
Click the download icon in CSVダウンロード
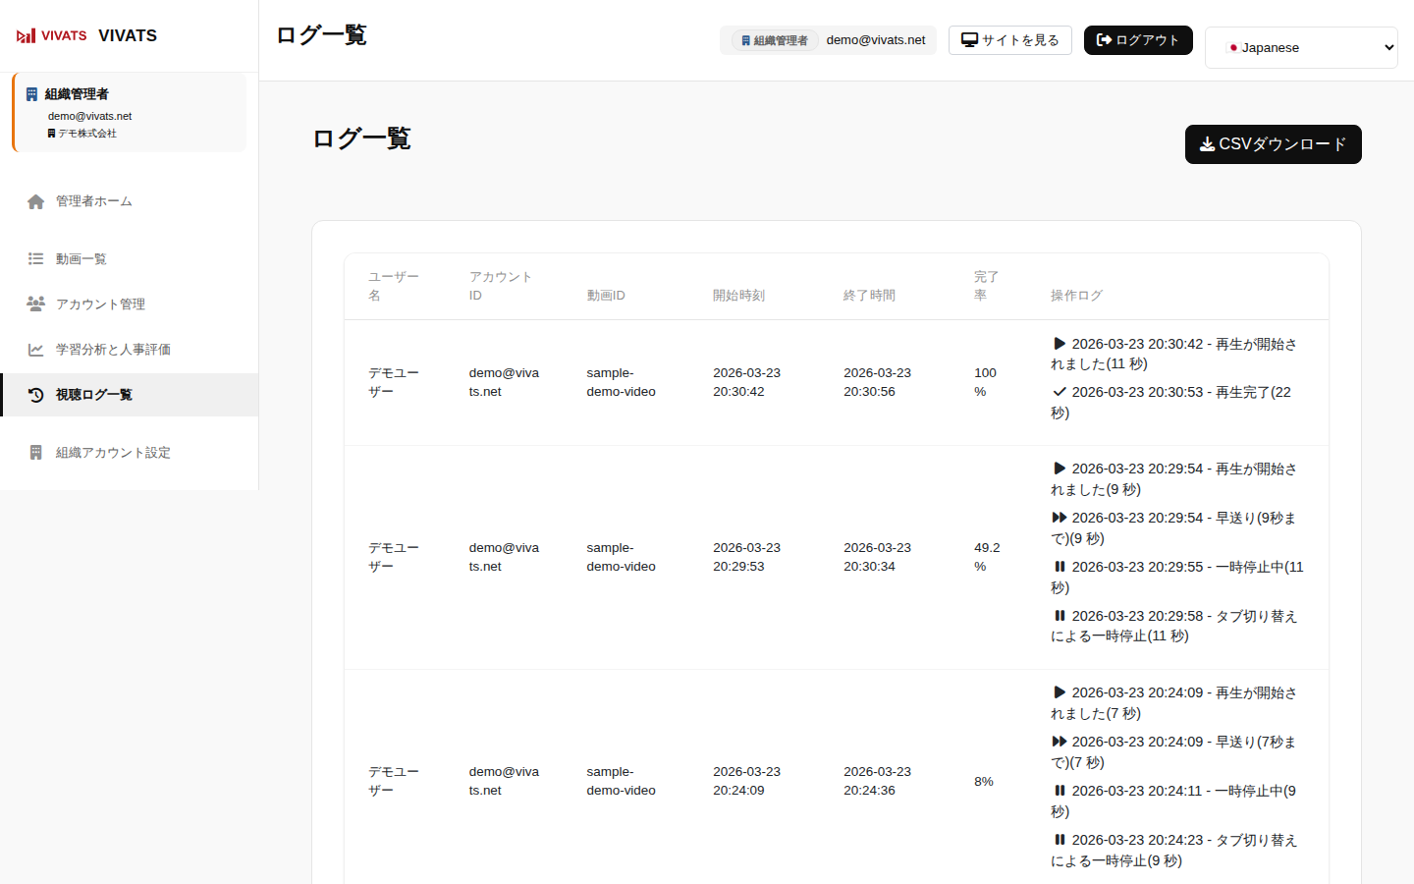click(1207, 144)
